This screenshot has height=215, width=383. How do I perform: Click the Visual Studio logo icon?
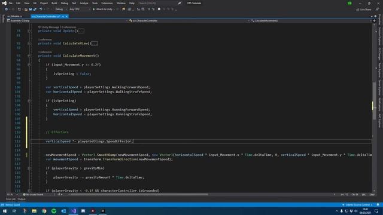(x=4, y=3)
